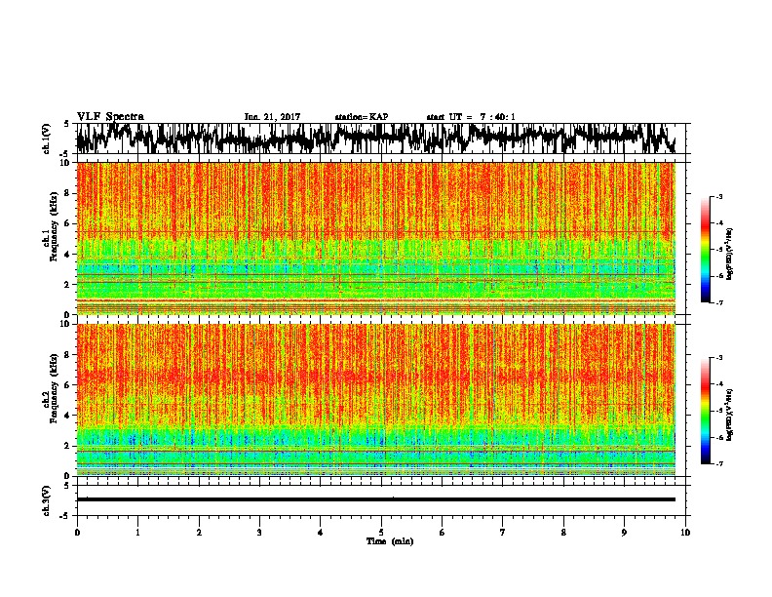Click inside the ch.1 spectrogram panel
772x597 pixels.
pyautogui.click(x=376, y=238)
